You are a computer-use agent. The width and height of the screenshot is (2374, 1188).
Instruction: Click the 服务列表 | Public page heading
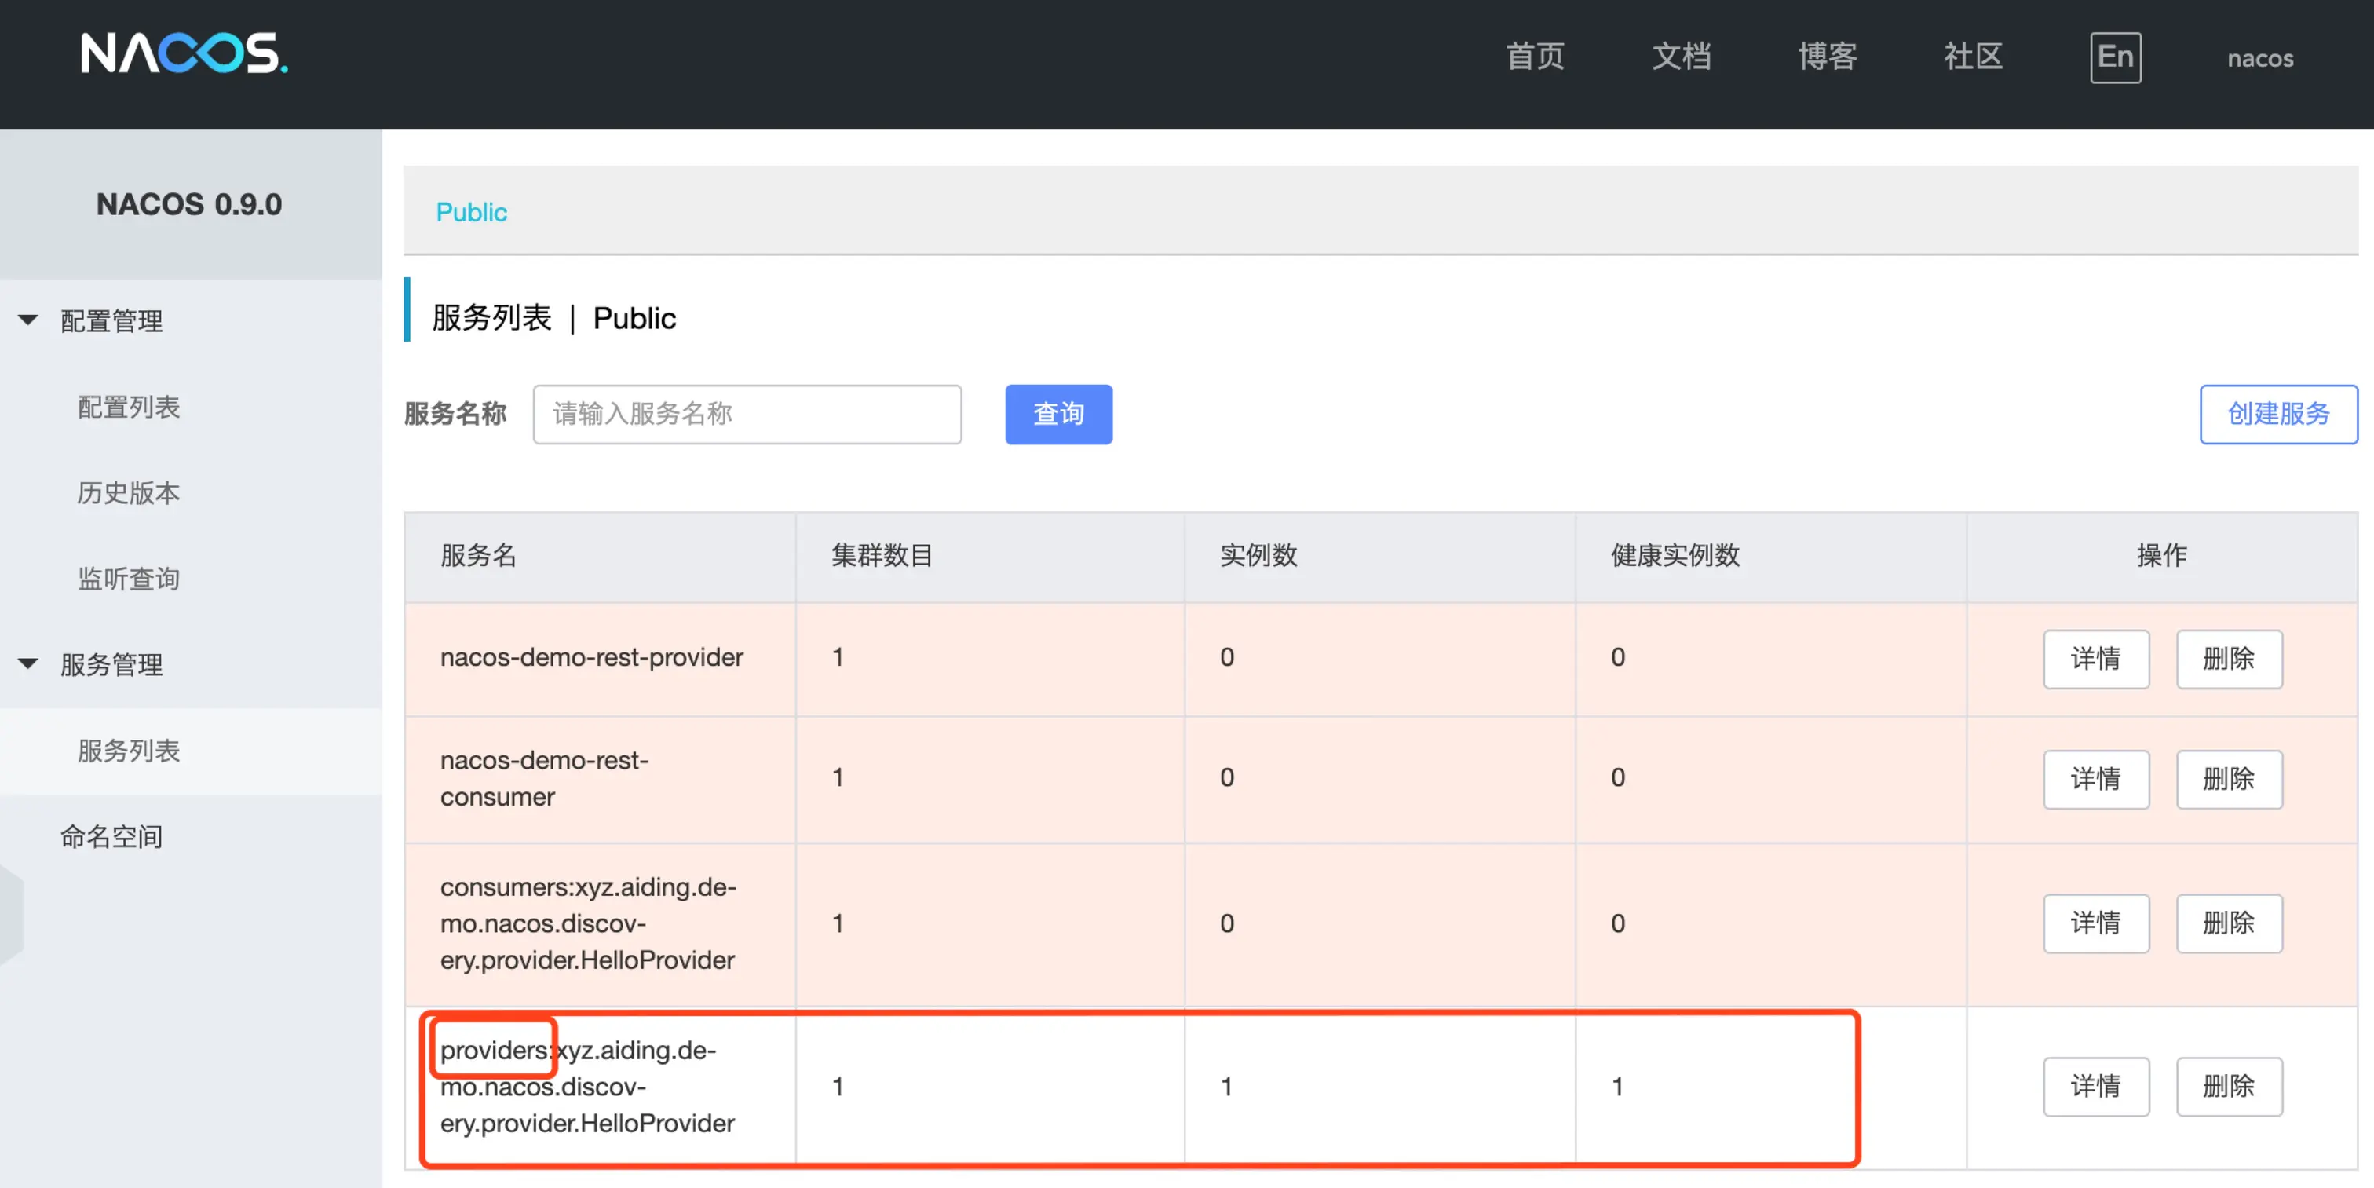[x=554, y=318]
